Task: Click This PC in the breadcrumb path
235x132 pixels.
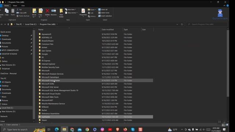Action: [19, 24]
